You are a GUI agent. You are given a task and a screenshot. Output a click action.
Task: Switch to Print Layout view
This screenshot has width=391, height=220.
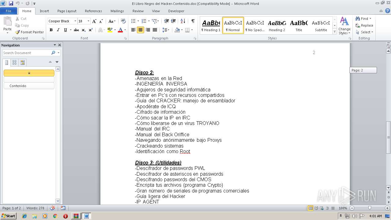tap(310, 208)
